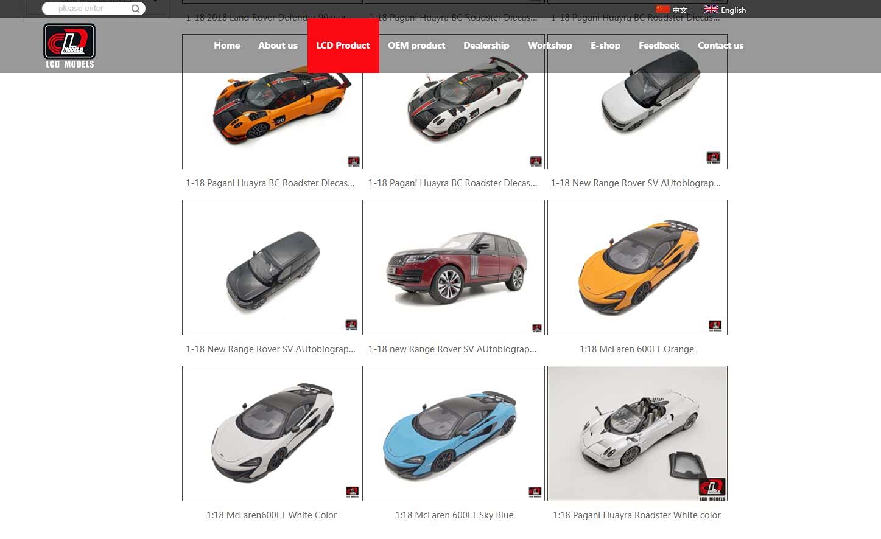Open the sky blue McLaren 600LT thumbnail
This screenshot has height=539, width=881.
pyautogui.click(x=455, y=433)
